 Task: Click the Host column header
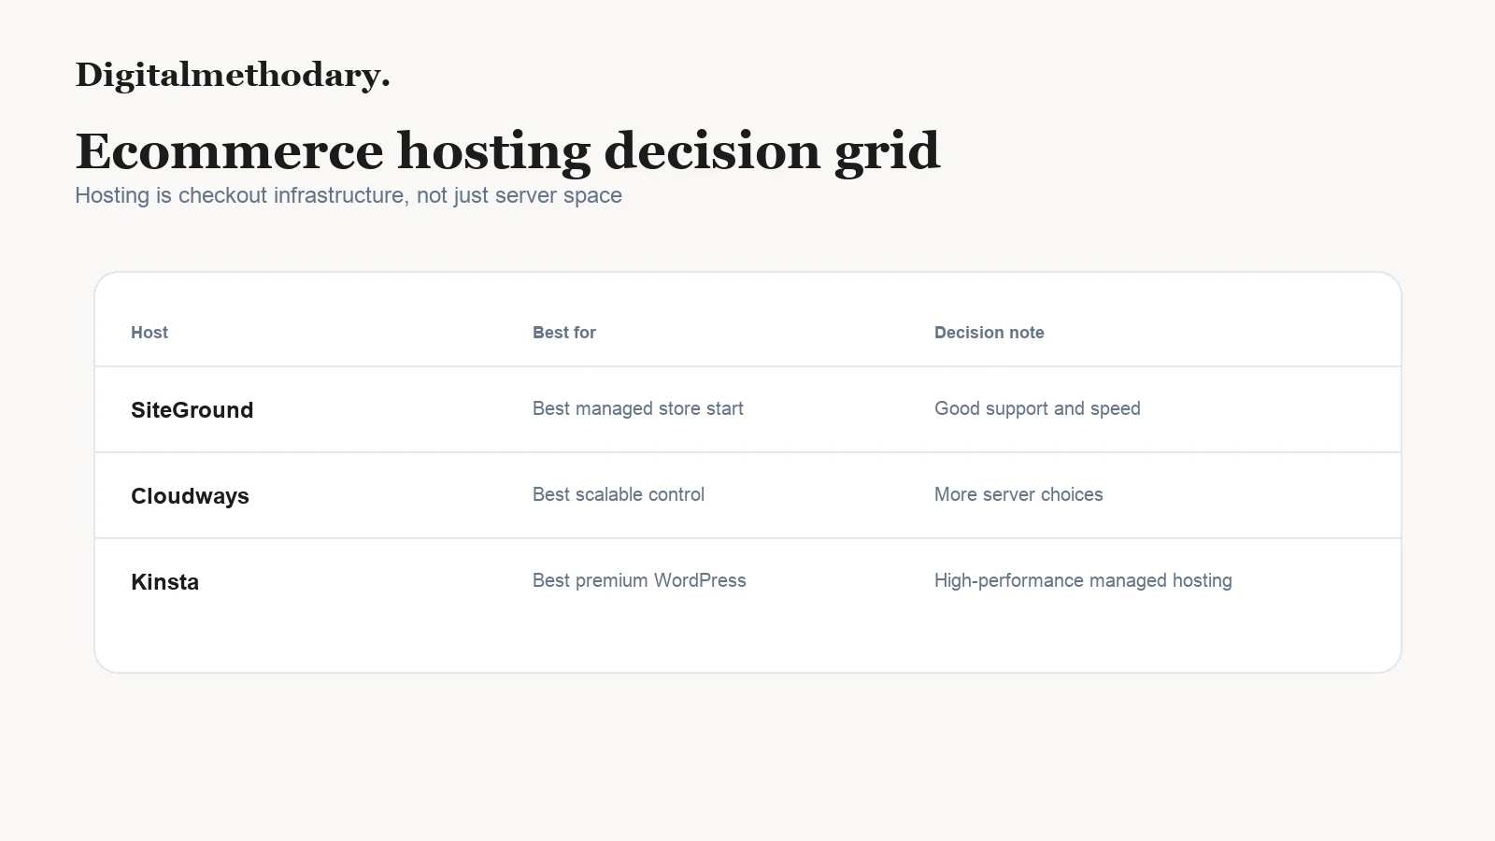pyautogui.click(x=149, y=333)
